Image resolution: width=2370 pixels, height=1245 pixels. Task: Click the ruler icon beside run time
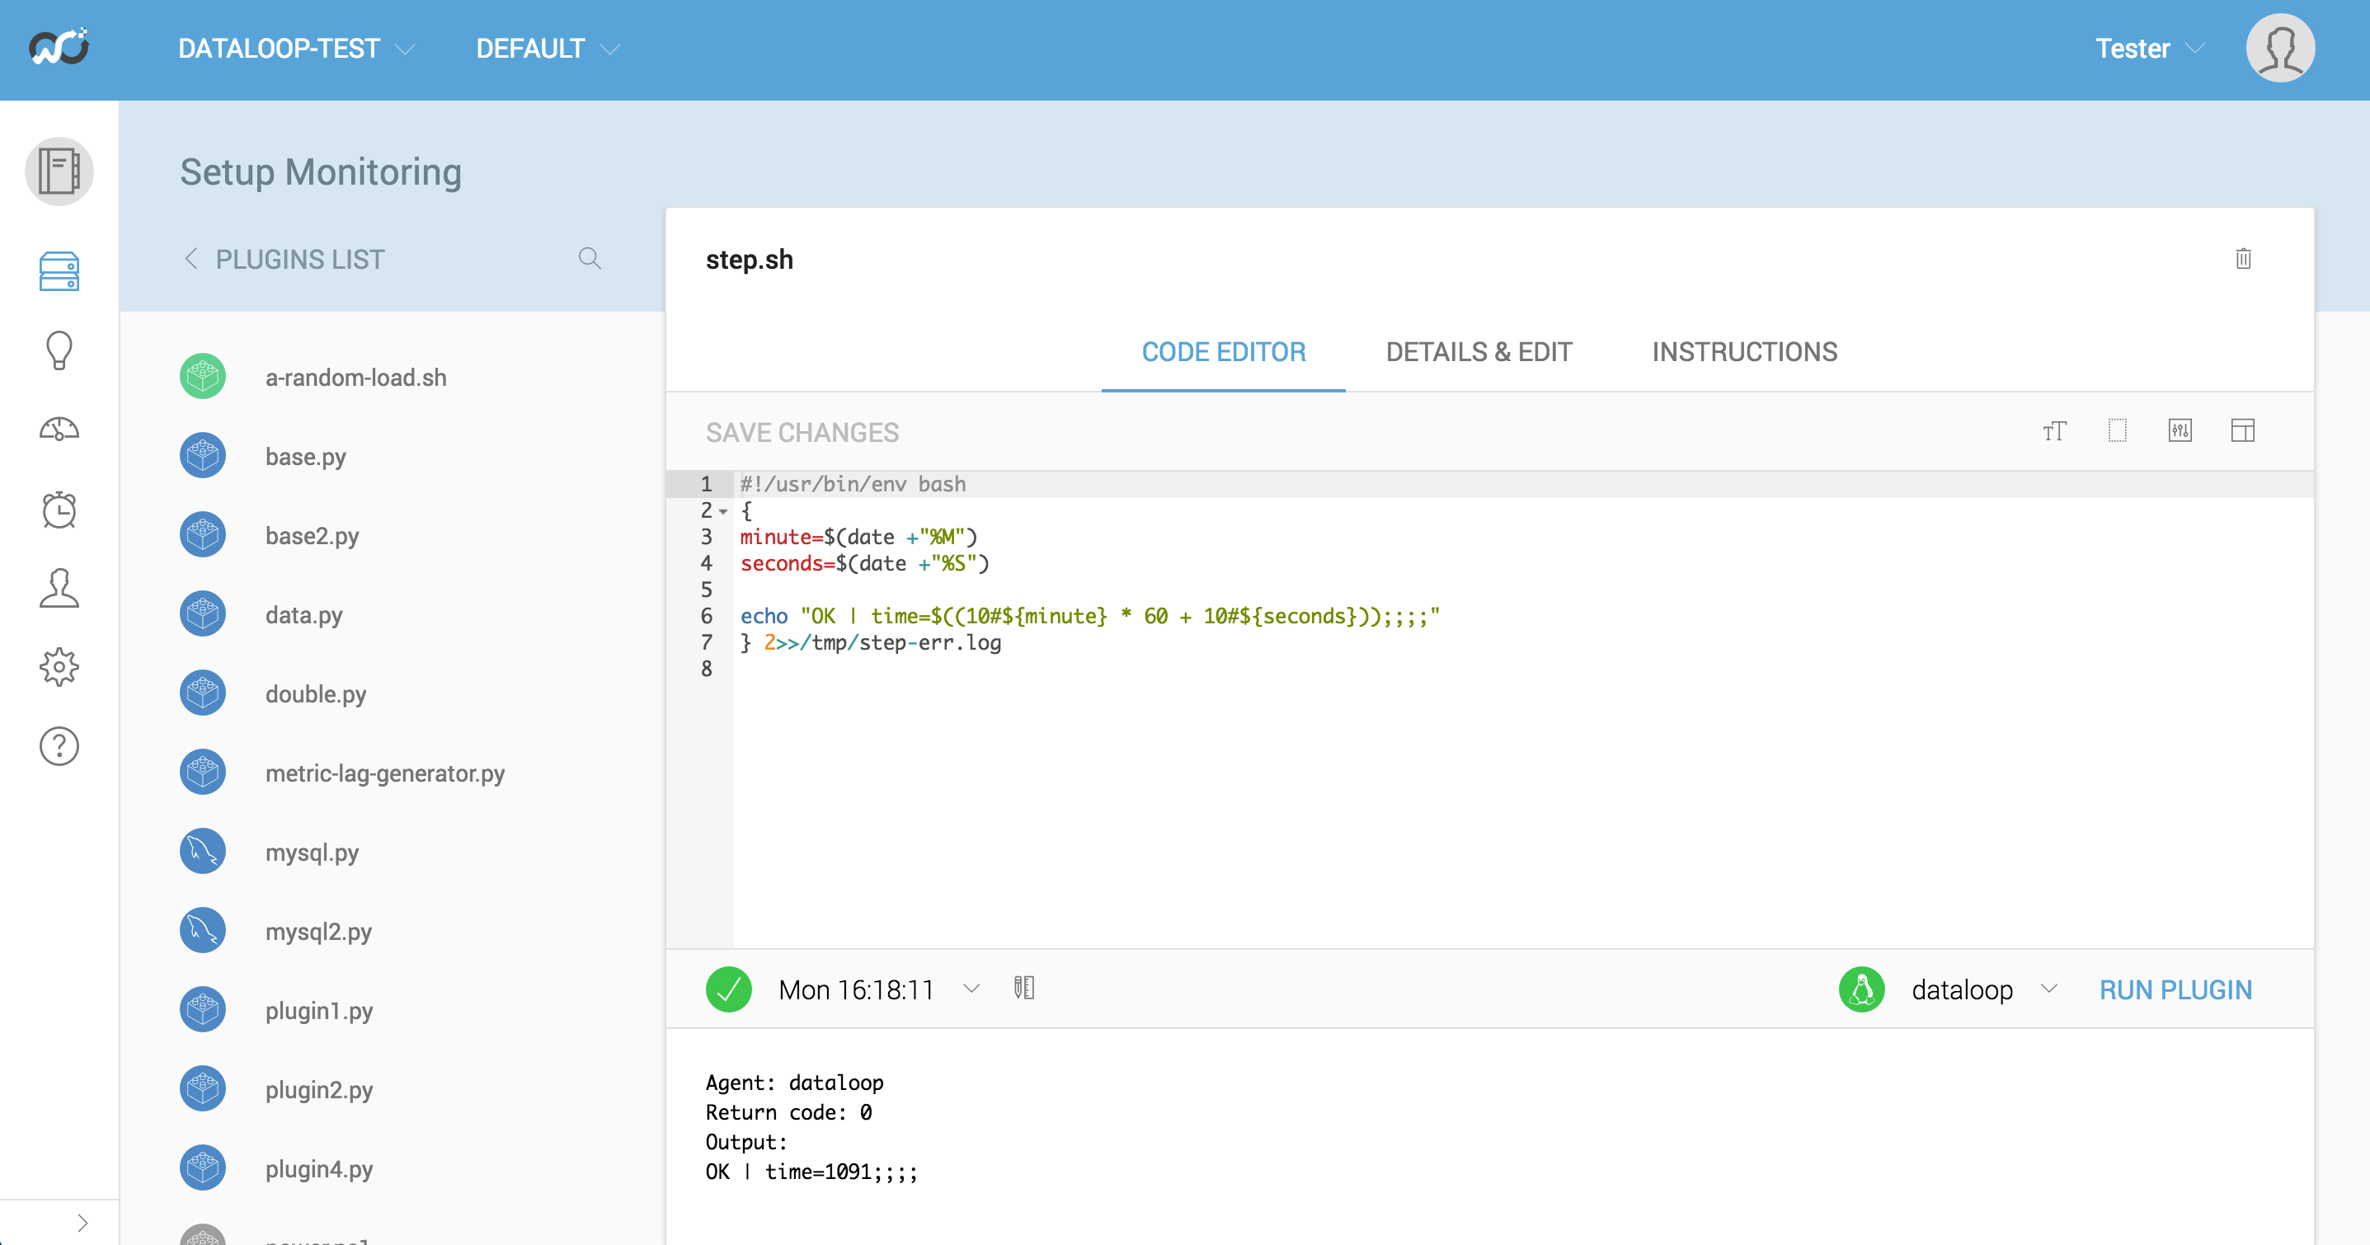coord(1024,989)
